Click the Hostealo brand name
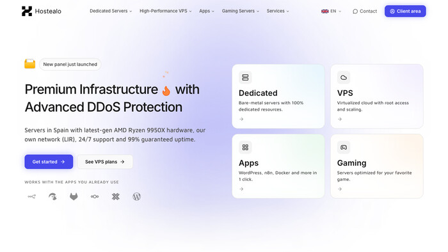Screen dimensions: 448x252 coord(48,11)
